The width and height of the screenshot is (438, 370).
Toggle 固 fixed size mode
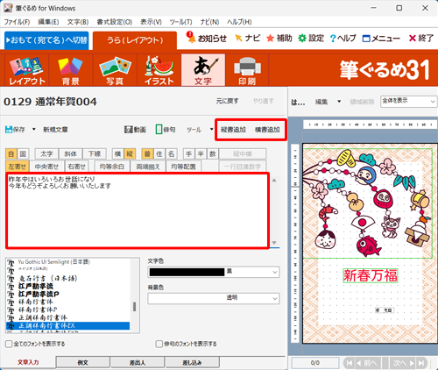point(23,153)
